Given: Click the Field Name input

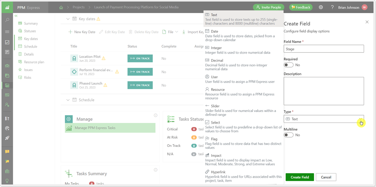Looking at the screenshot, I should 324,49.
